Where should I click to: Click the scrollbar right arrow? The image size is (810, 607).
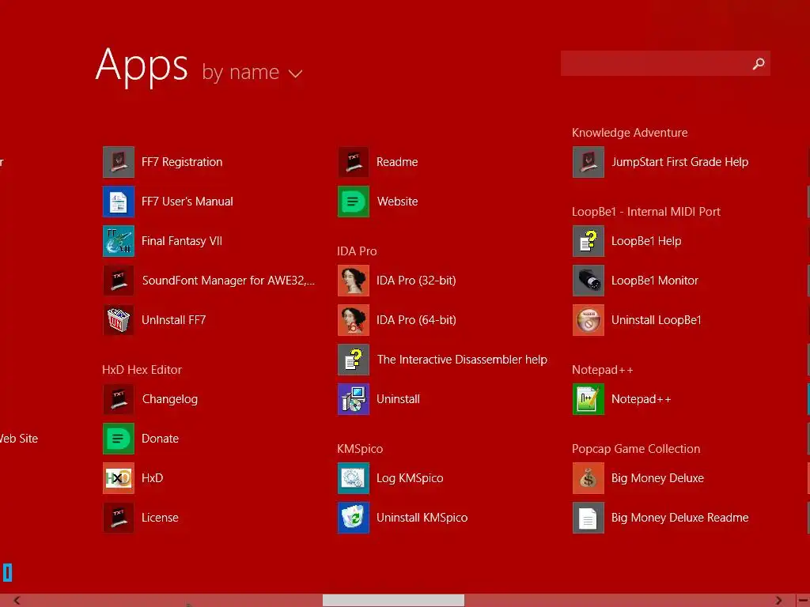779,601
